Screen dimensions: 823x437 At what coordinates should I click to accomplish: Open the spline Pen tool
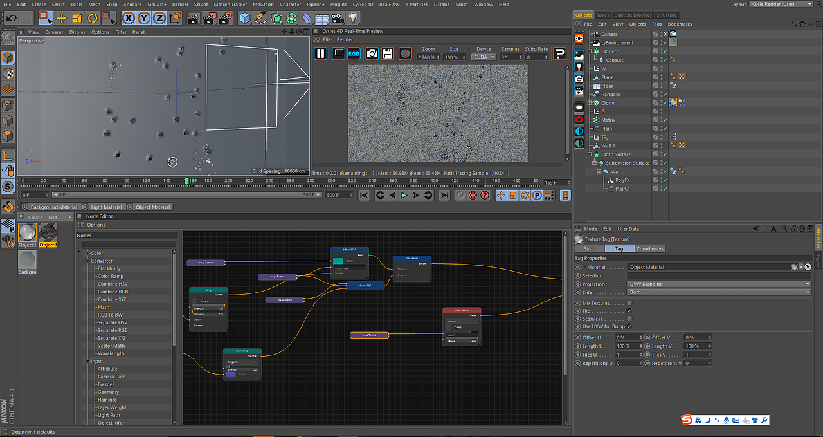(260, 18)
